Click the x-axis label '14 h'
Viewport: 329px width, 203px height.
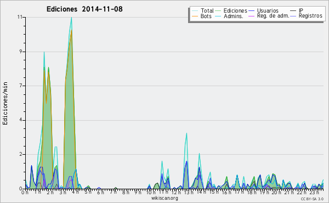pyautogui.click(x=201, y=192)
